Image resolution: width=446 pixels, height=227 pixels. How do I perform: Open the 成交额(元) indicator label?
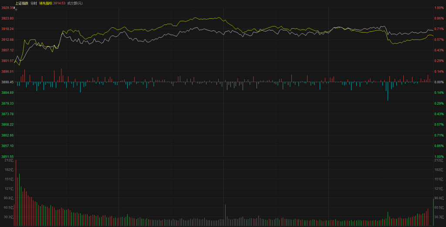74,3
